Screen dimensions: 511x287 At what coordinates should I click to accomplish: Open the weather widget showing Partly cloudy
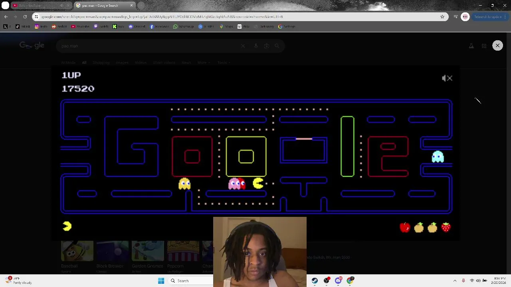tap(19, 281)
